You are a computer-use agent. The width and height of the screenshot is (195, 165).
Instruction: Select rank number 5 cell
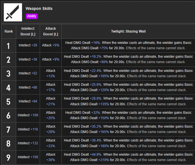pos(9,101)
